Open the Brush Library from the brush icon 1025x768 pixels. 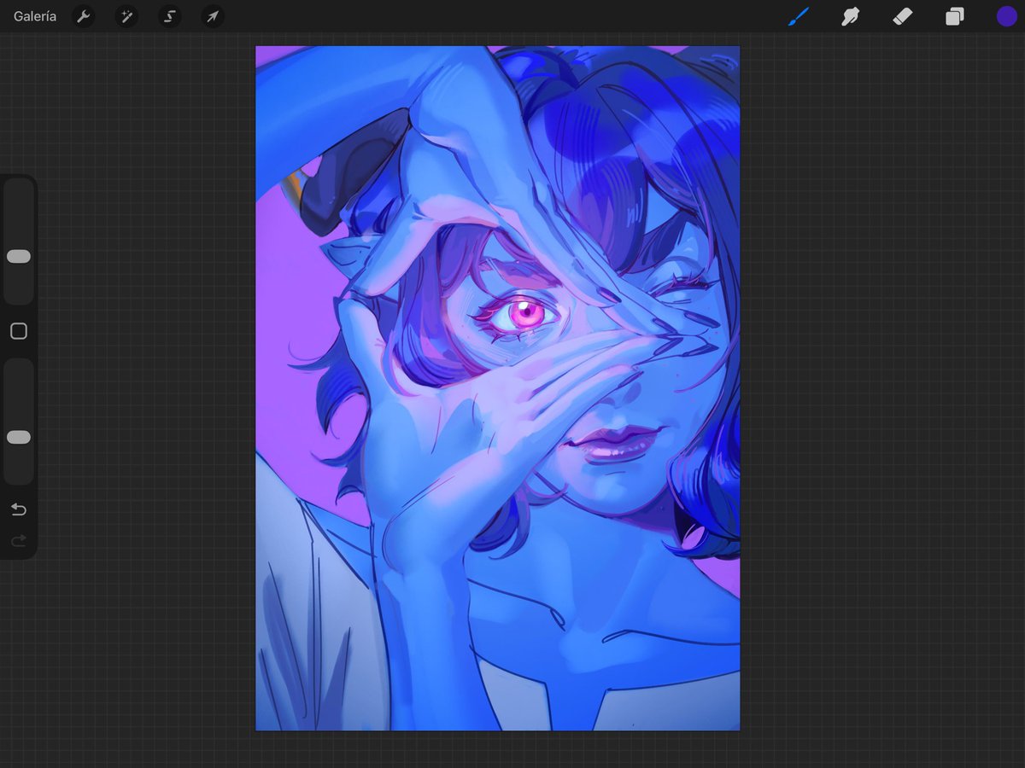(799, 15)
